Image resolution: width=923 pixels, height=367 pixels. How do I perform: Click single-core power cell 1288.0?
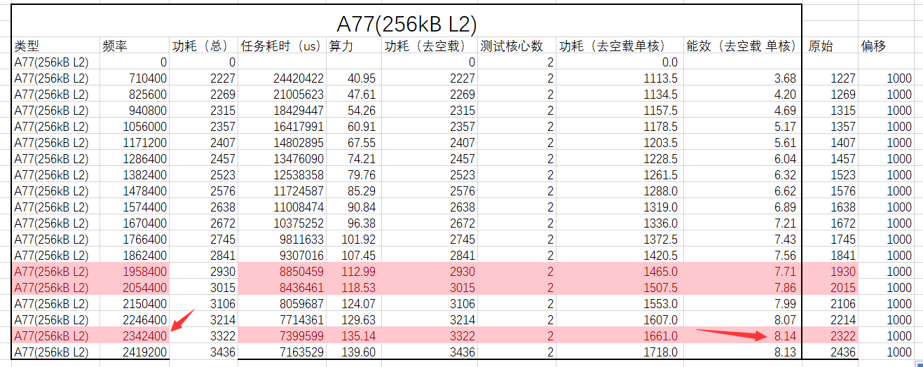tap(620, 191)
